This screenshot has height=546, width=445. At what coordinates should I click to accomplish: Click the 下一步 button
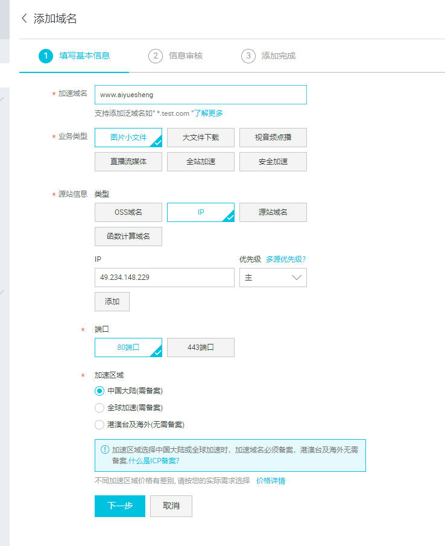pyautogui.click(x=120, y=506)
